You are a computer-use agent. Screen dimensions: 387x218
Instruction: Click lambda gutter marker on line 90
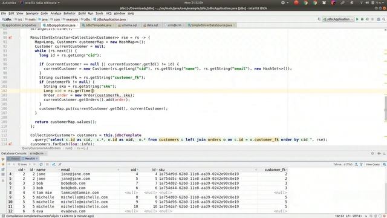[10, 38]
